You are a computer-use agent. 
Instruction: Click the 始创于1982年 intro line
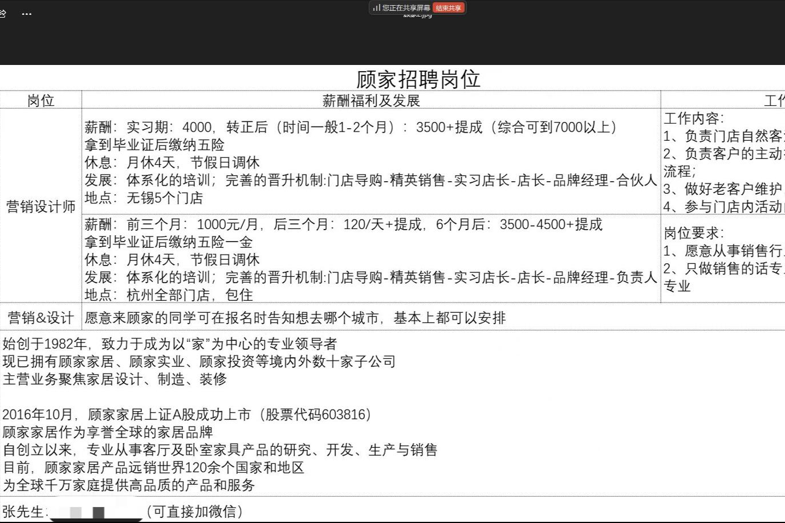[170, 344]
